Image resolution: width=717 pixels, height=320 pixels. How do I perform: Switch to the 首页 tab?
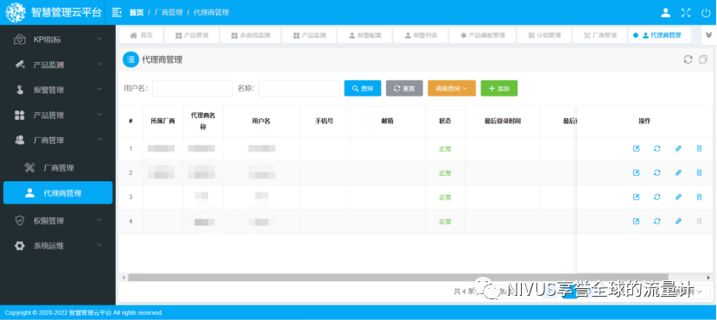141,35
